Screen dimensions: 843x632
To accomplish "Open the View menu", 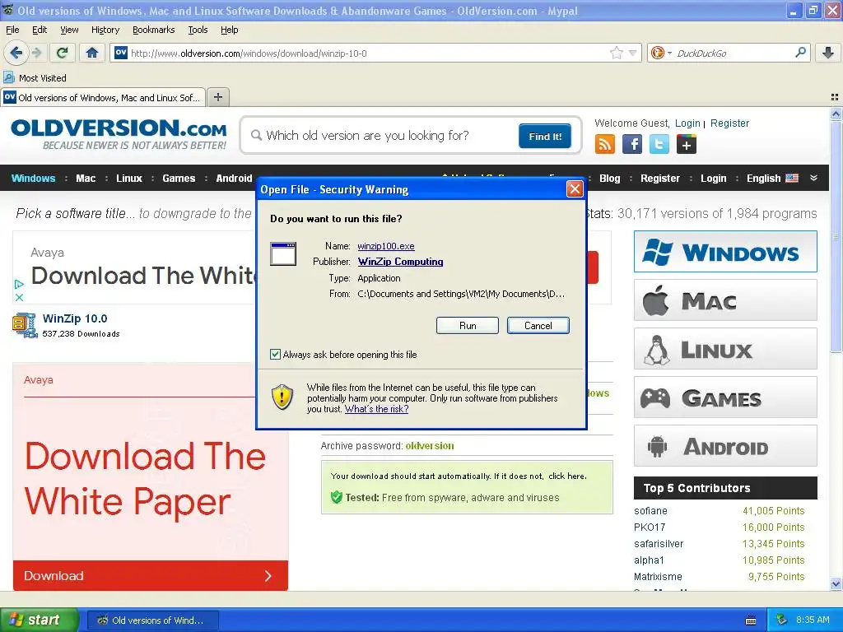I will [69, 30].
